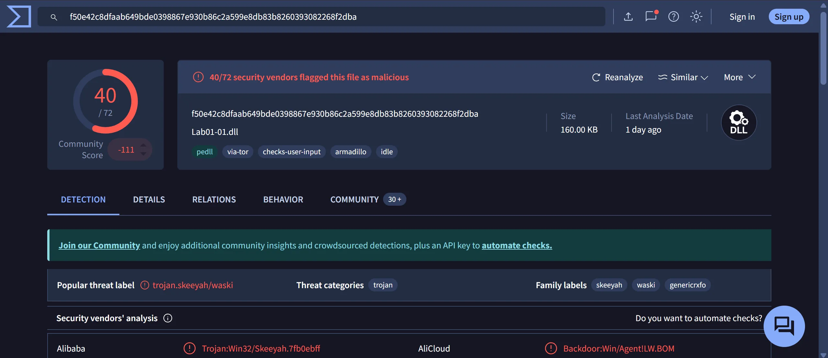Open the floating chat bubble button
The image size is (828, 358).
(784, 326)
